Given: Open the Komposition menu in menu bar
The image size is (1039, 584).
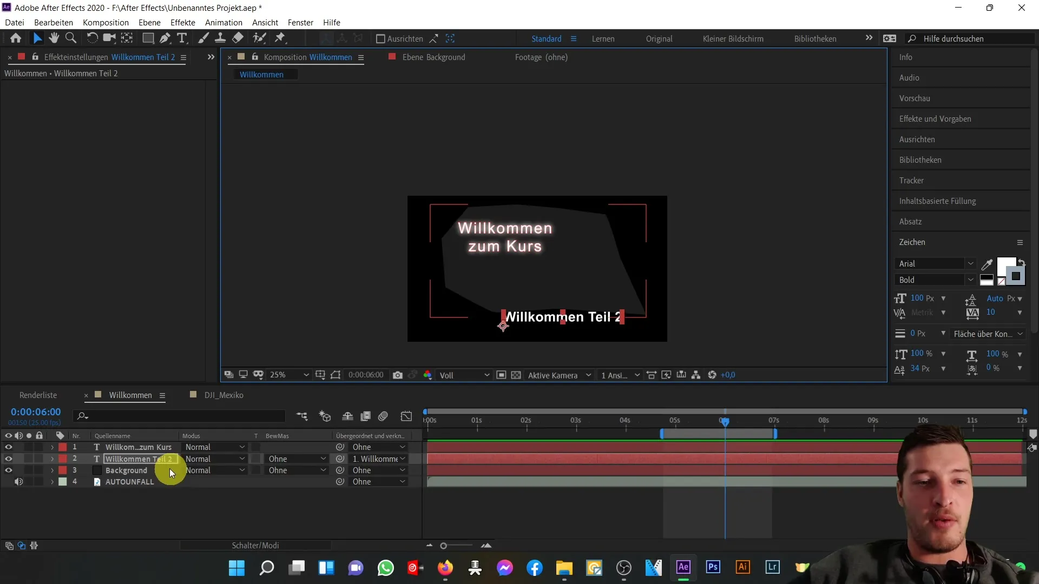Looking at the screenshot, I should [106, 22].
